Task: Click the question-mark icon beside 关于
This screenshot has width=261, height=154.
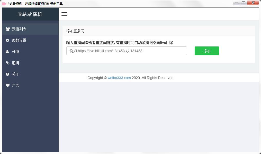Action: pos(7,74)
